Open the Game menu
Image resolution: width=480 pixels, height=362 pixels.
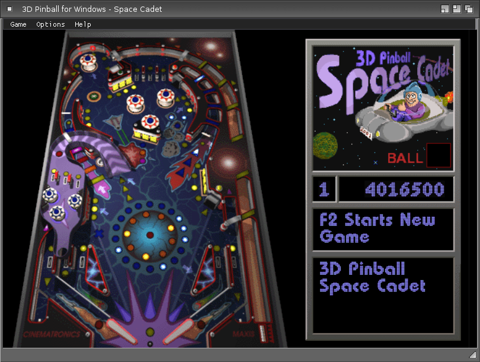coord(18,24)
